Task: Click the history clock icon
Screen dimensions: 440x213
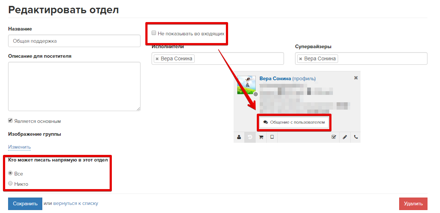Action: pos(250,137)
